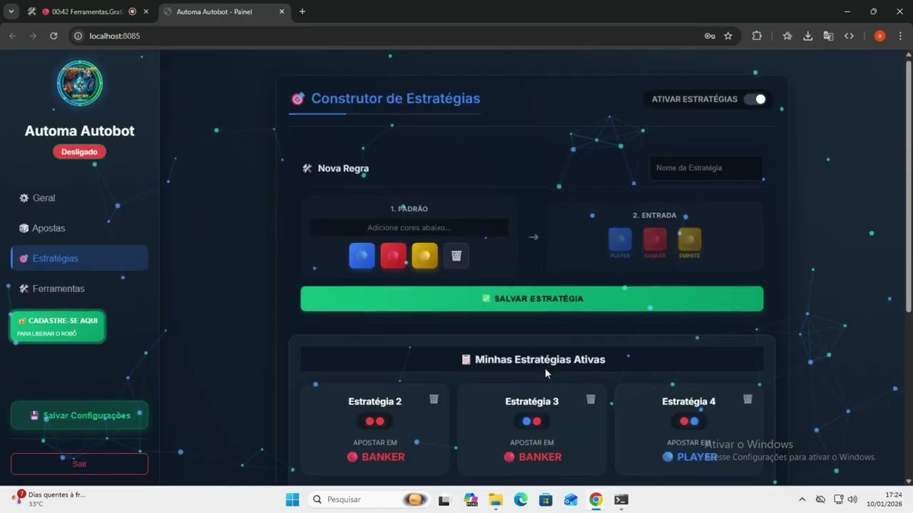
Task: Click the Adicione cores abaixo pattern field
Action: click(x=409, y=228)
